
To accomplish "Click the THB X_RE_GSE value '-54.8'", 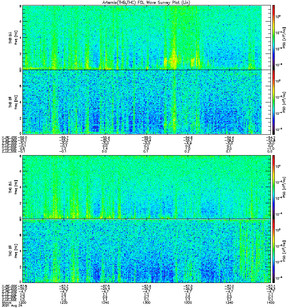I will click(x=188, y=138).
